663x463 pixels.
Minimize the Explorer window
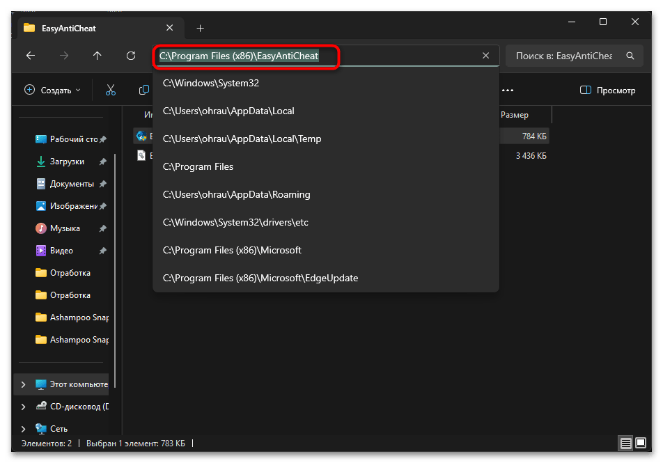tap(572, 22)
